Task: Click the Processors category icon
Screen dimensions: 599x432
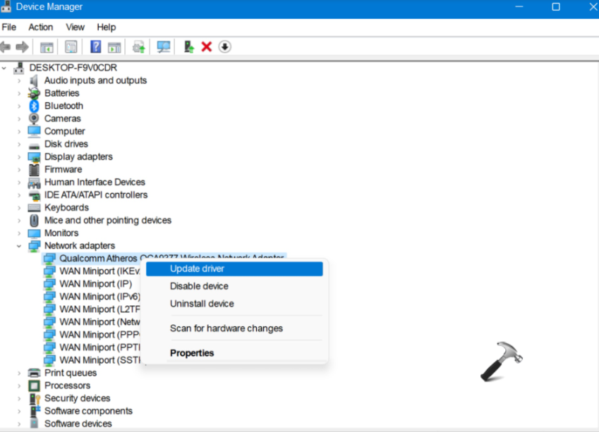Action: [x=34, y=385]
